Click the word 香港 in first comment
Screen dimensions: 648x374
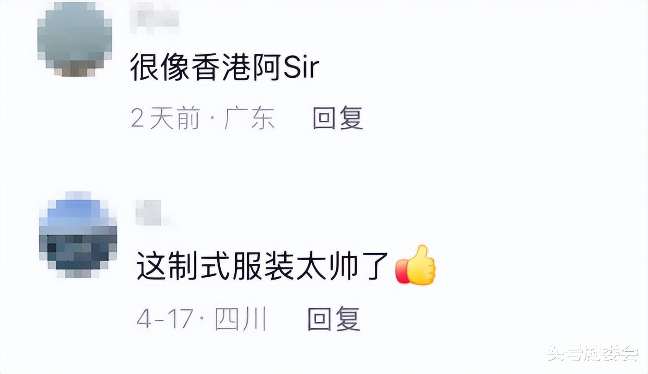pos(218,68)
